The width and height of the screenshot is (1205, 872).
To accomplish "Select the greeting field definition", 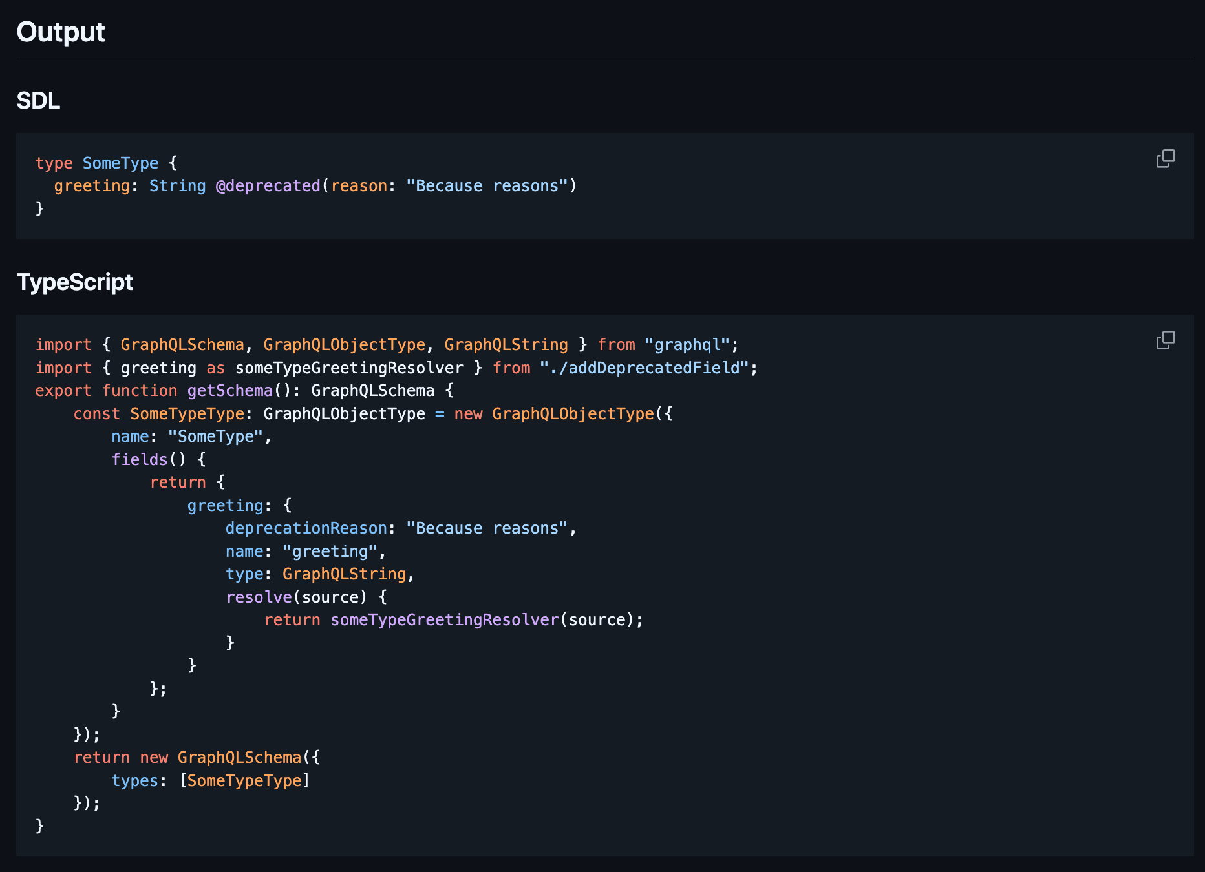I will pyautogui.click(x=225, y=505).
